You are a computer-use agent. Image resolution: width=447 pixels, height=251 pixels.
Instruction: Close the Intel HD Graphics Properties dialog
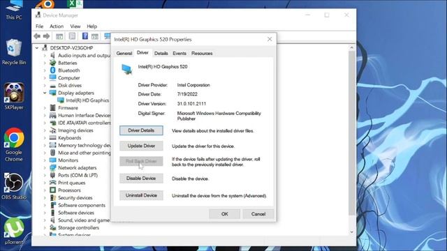270,39
